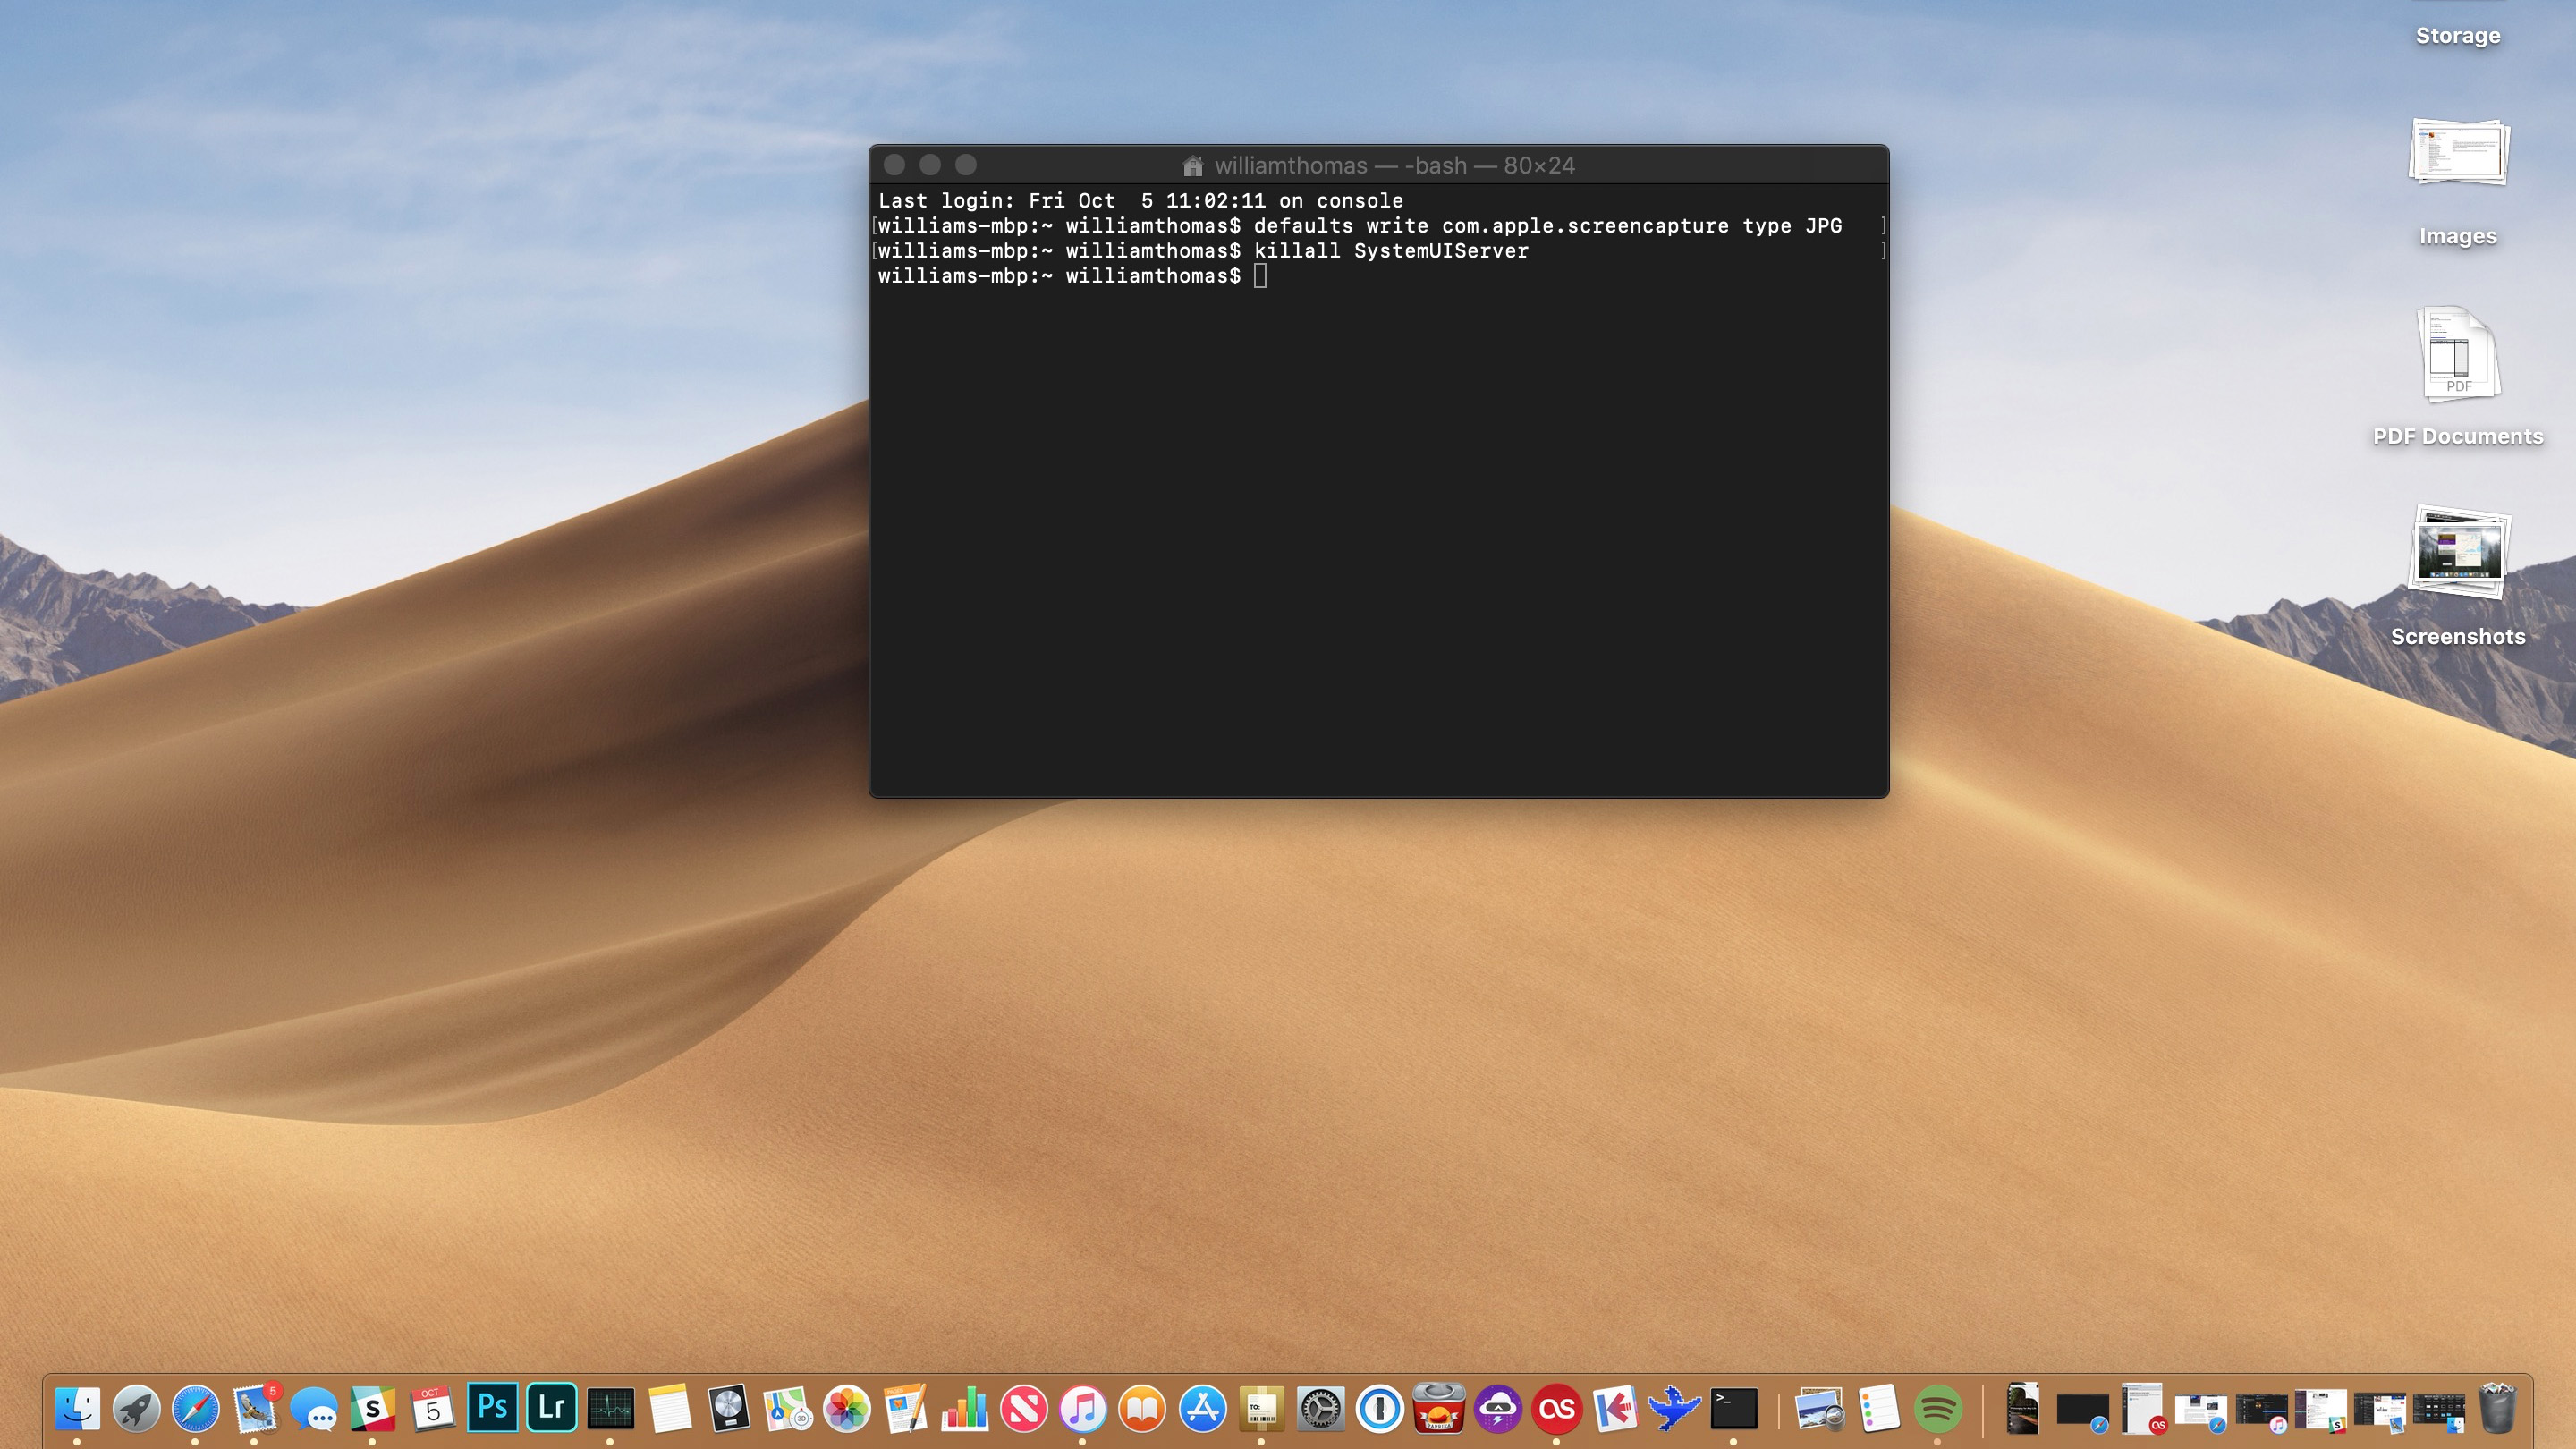This screenshot has height=1449, width=2576.
Task: Open Preview app from the dock
Action: click(x=1817, y=1407)
